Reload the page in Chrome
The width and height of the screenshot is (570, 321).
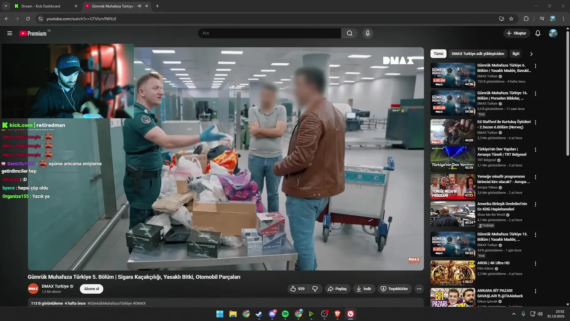pos(28,19)
